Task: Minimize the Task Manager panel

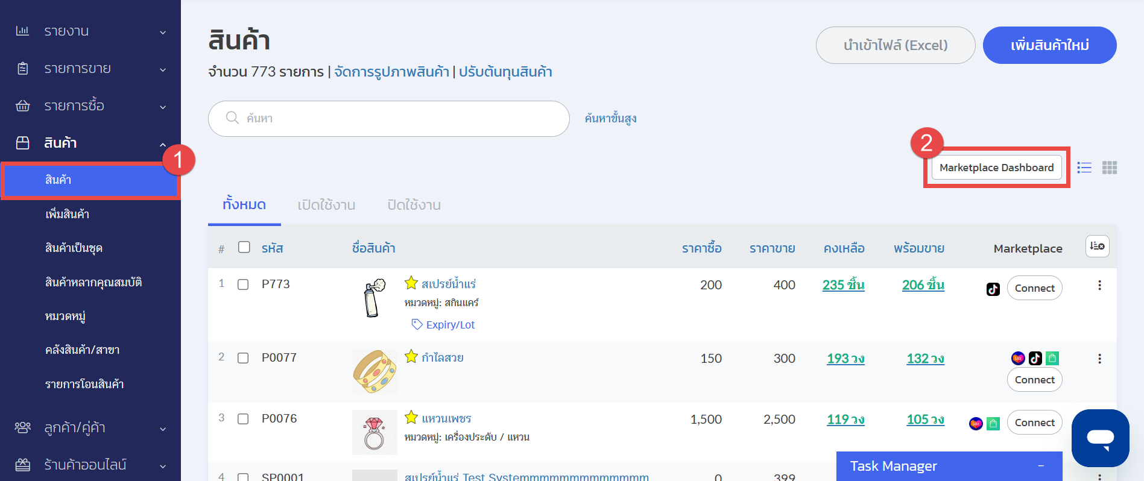Action: tap(1041, 466)
